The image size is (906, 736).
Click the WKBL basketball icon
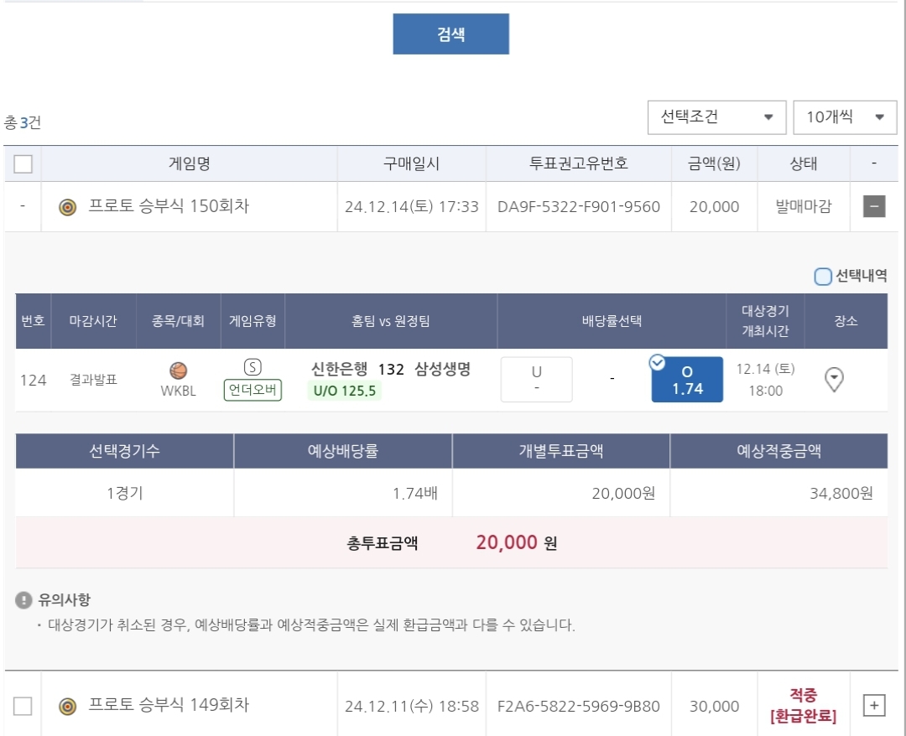click(x=178, y=371)
